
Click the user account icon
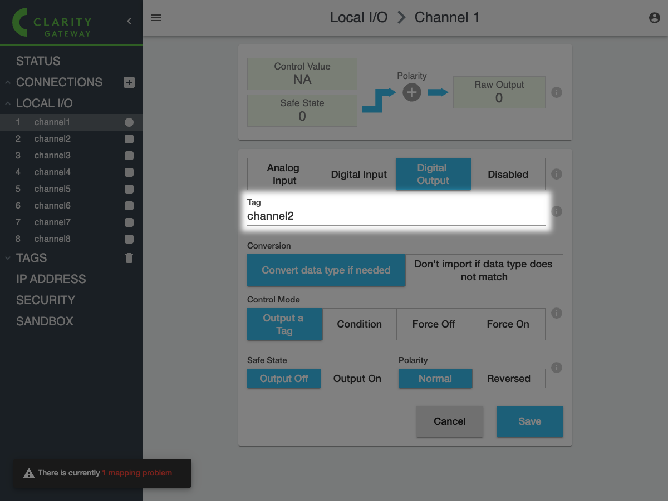point(655,18)
